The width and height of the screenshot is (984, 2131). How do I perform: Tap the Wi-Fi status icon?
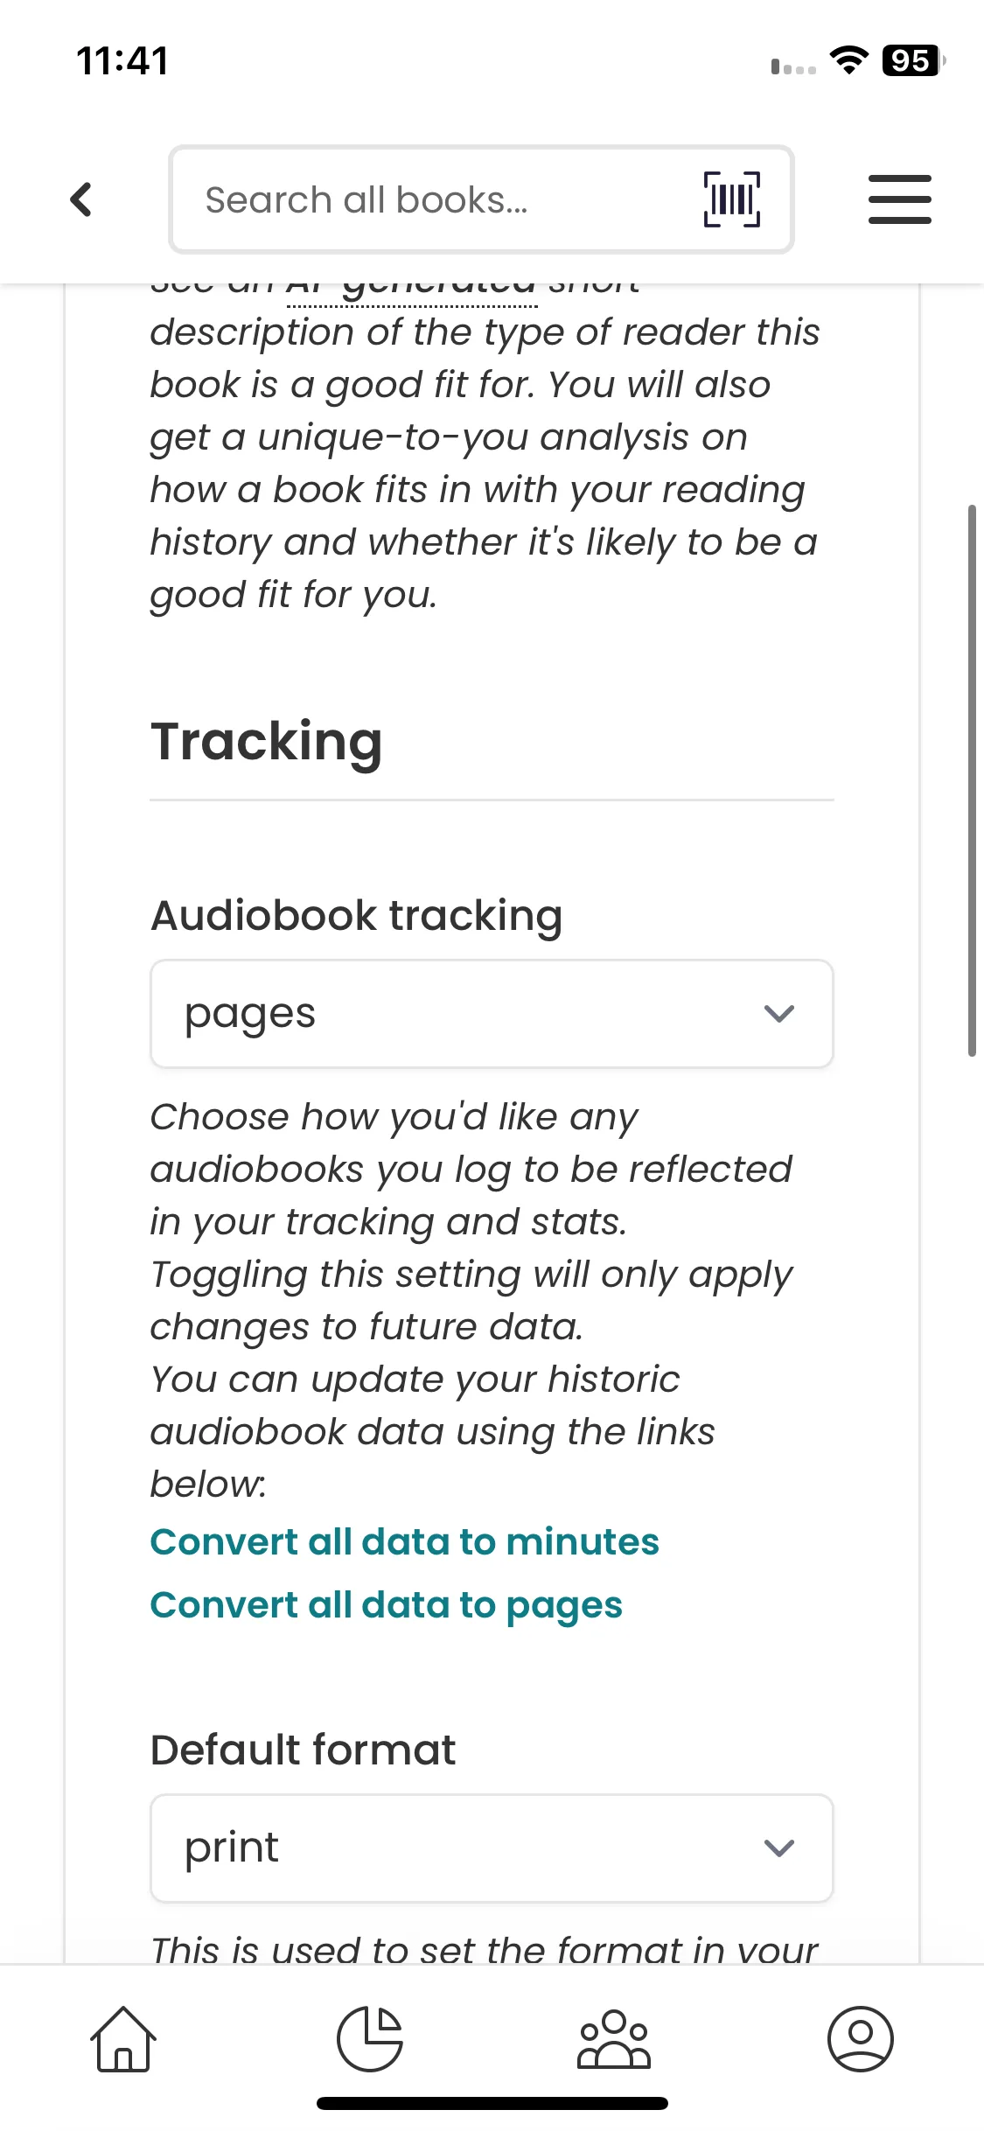tap(848, 61)
